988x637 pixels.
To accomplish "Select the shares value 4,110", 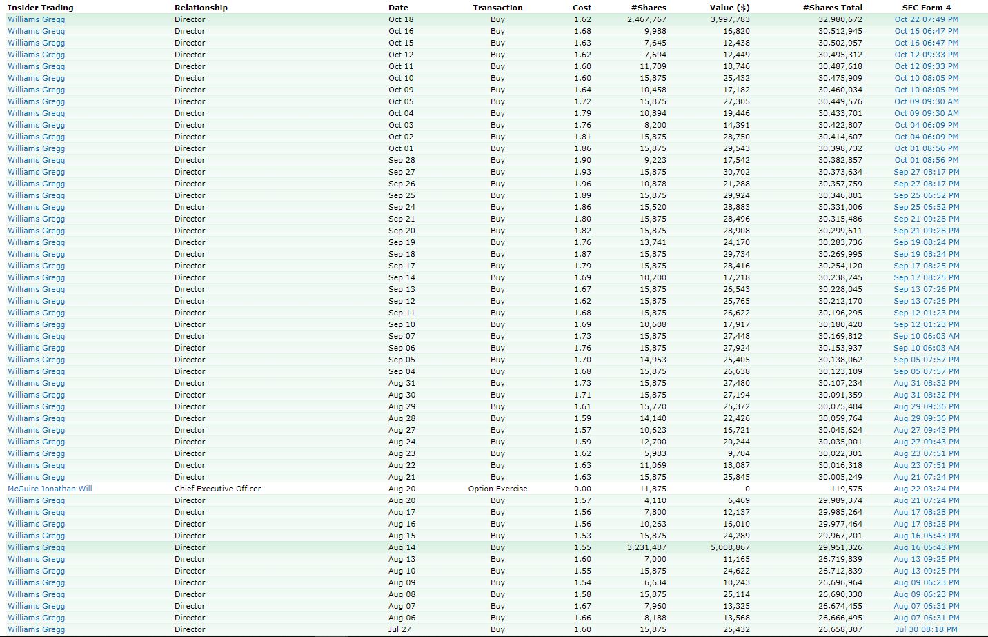I will [655, 500].
